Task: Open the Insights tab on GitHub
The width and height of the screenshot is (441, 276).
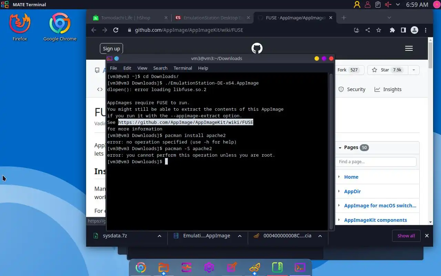Action: [388, 89]
